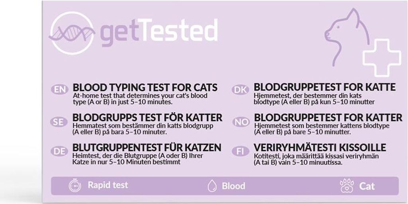The height and width of the screenshot is (204, 408).
Task: Click the 'Cat' label in bottom bar
Action: click(367, 186)
